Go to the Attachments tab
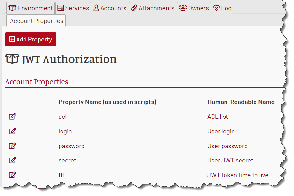Image resolution: width=294 pixels, height=196 pixels. tap(153, 8)
